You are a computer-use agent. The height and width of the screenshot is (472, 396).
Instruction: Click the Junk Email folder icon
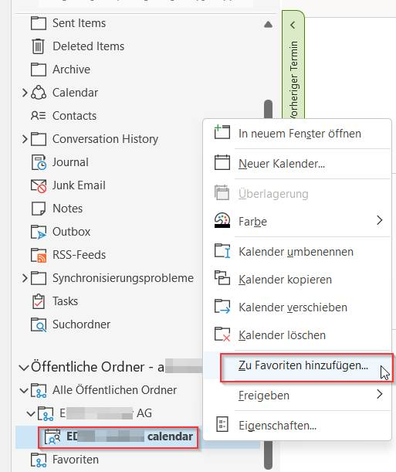39,185
